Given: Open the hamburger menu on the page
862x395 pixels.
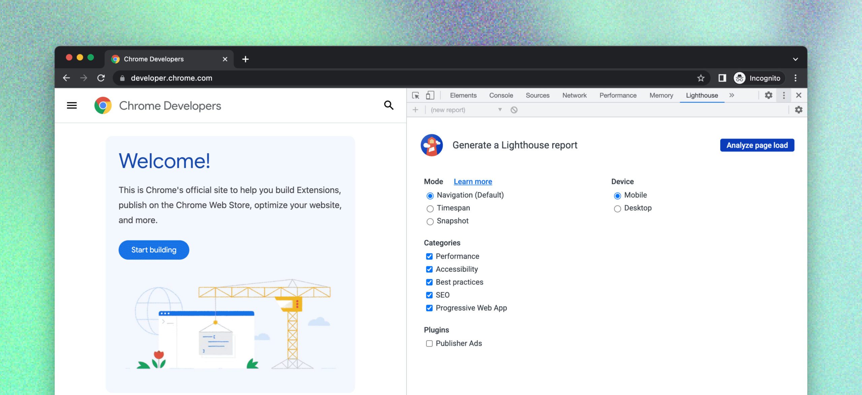Looking at the screenshot, I should pos(72,105).
